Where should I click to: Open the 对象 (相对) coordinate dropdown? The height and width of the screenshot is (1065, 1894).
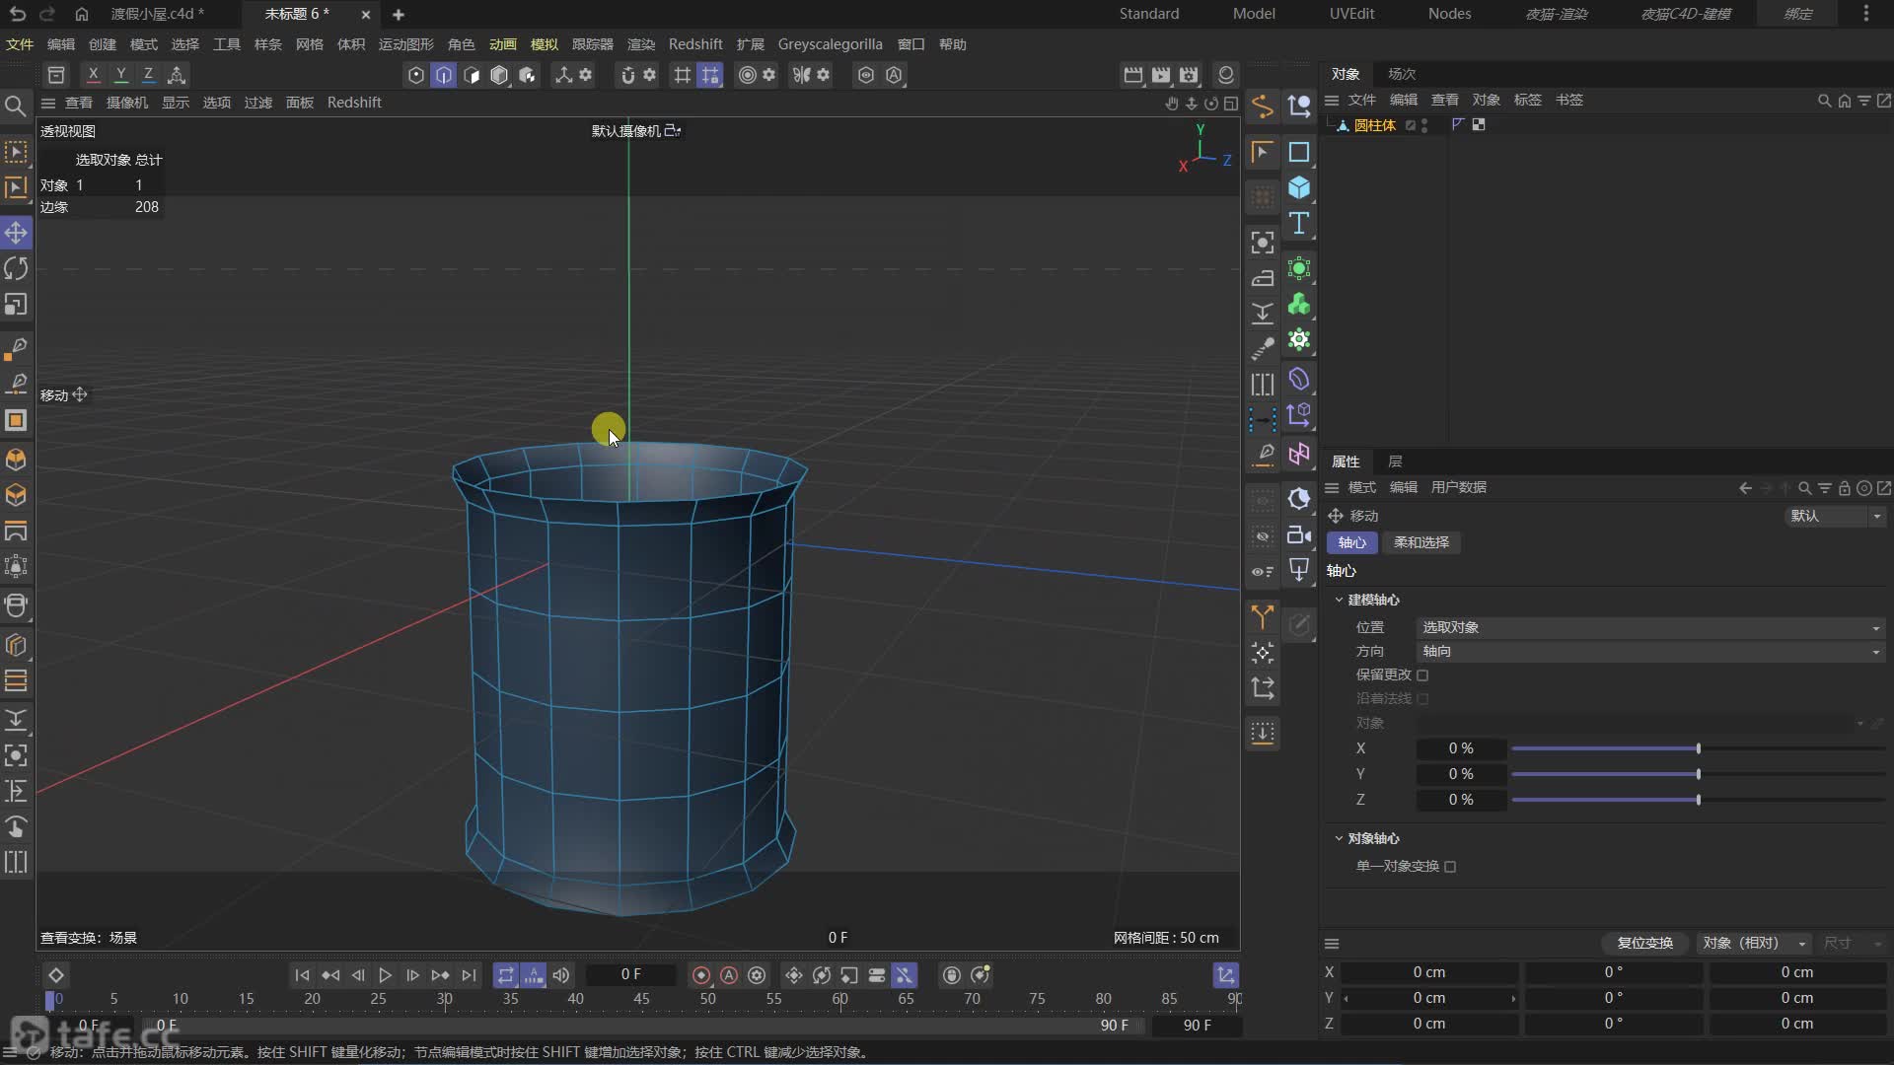coord(1754,943)
